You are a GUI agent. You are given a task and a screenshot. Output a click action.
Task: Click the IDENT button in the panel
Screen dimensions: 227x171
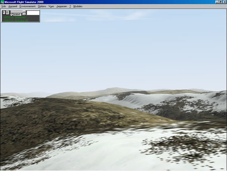click(17, 14)
